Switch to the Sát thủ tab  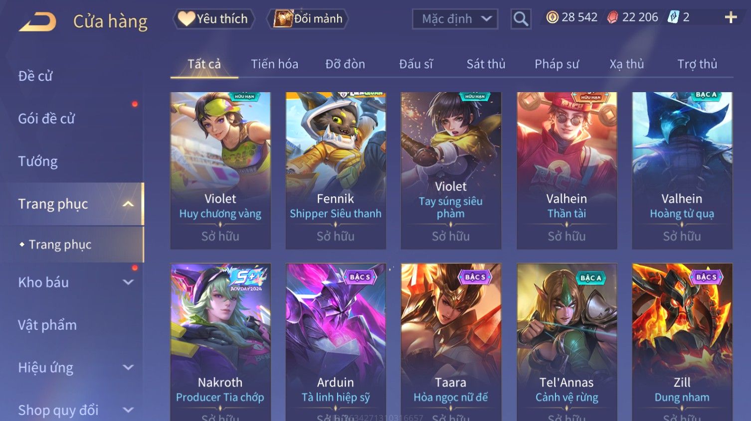486,64
